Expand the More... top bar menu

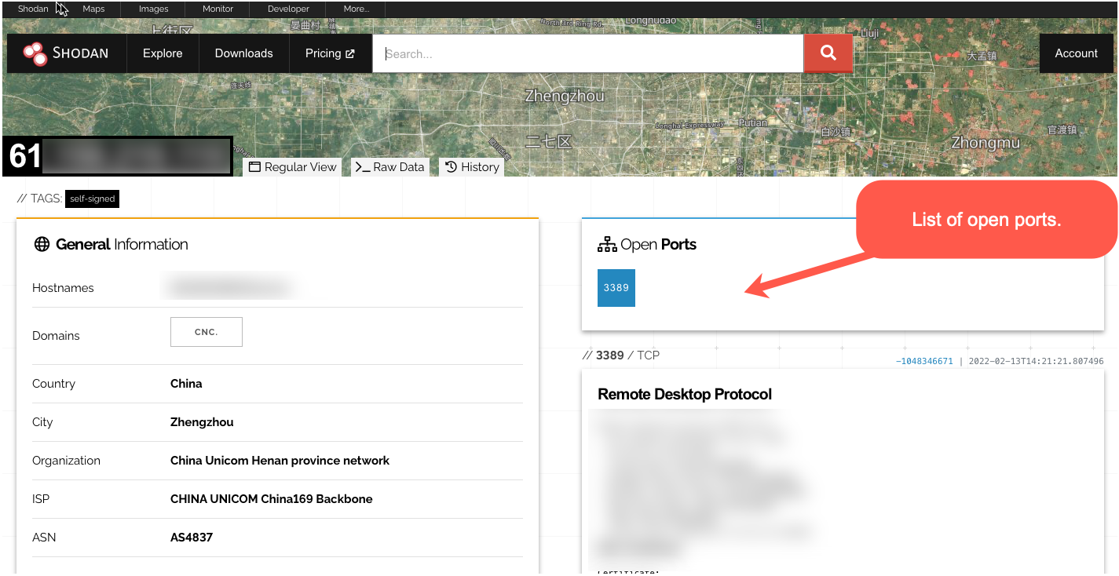click(357, 9)
